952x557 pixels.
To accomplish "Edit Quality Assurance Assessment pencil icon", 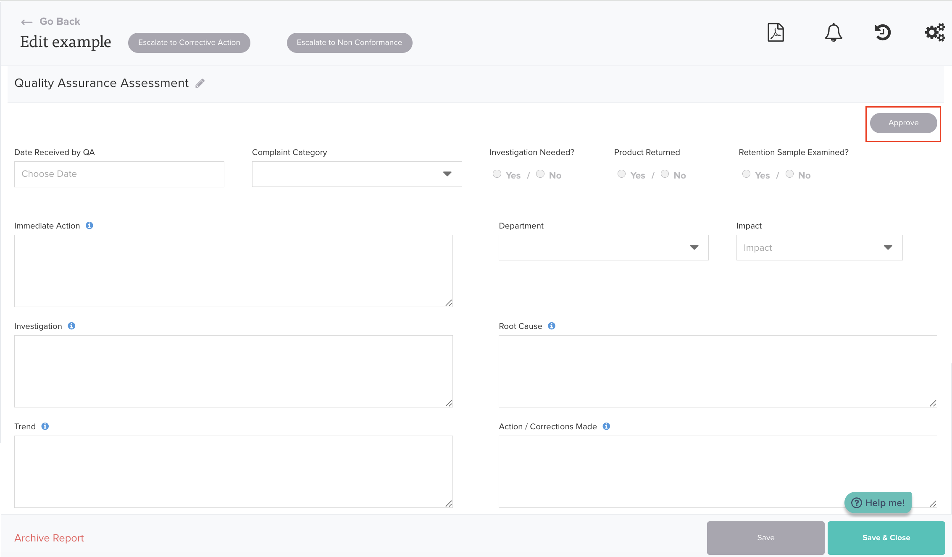I will pos(200,83).
